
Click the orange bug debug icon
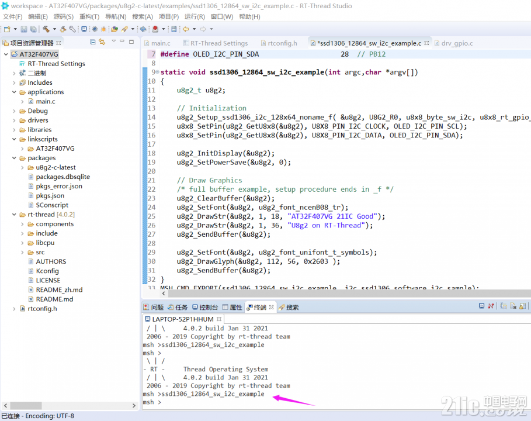[103, 29]
